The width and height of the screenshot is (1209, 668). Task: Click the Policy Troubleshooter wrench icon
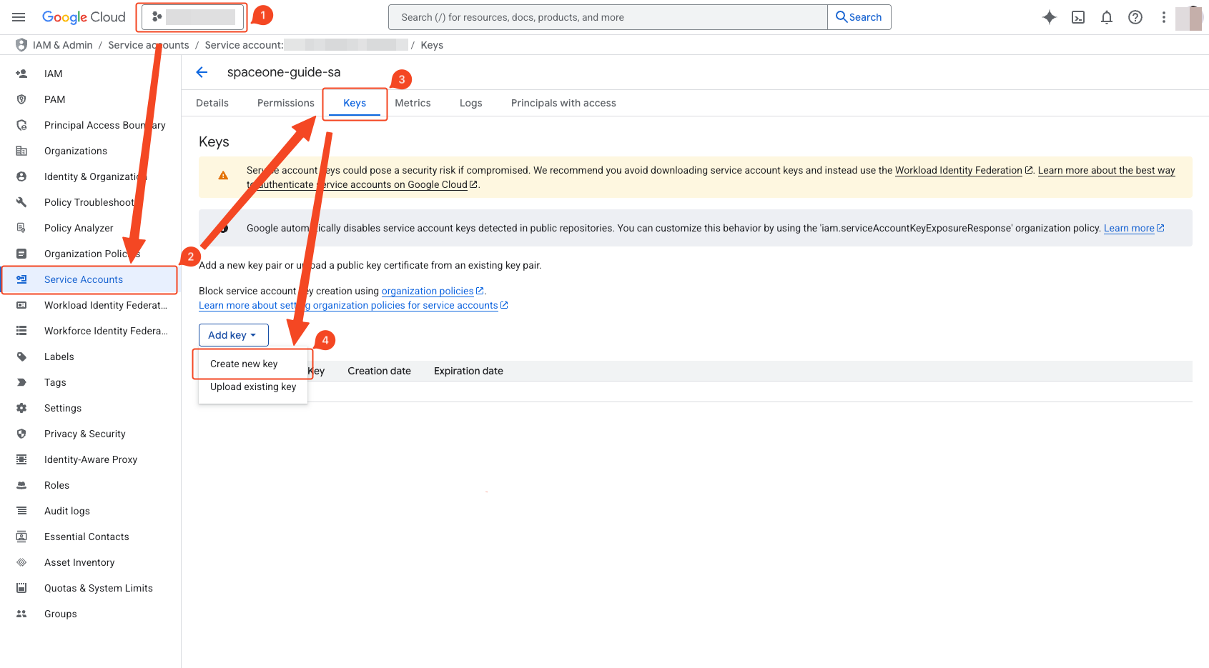coord(21,202)
